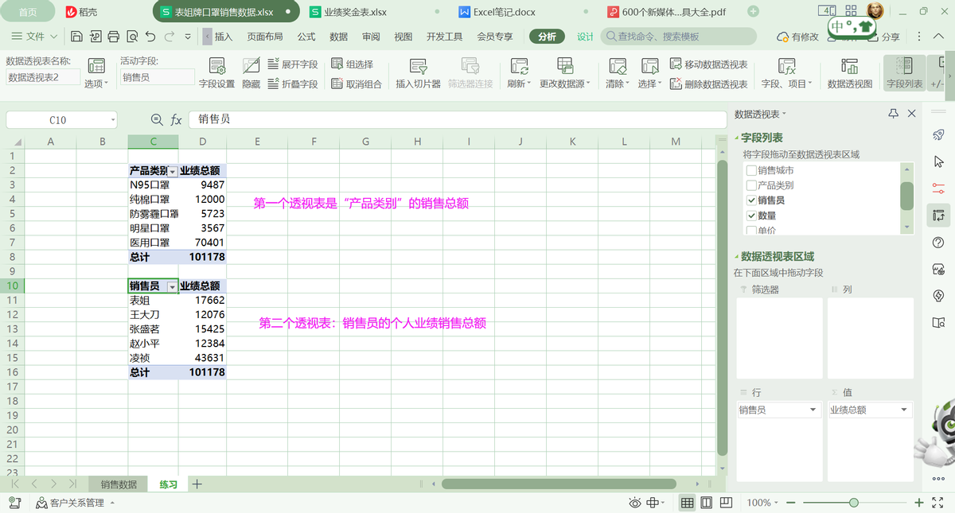Click the rocket icon in right sidebar
This screenshot has height=513, width=955.
[x=938, y=134]
